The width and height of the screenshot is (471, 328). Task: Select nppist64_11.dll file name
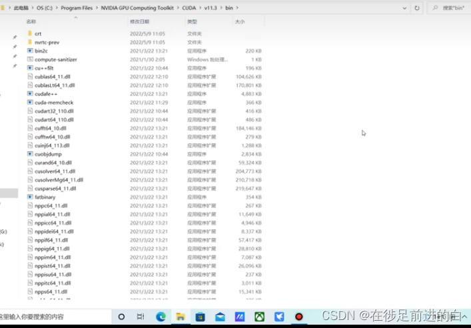tap(52, 266)
